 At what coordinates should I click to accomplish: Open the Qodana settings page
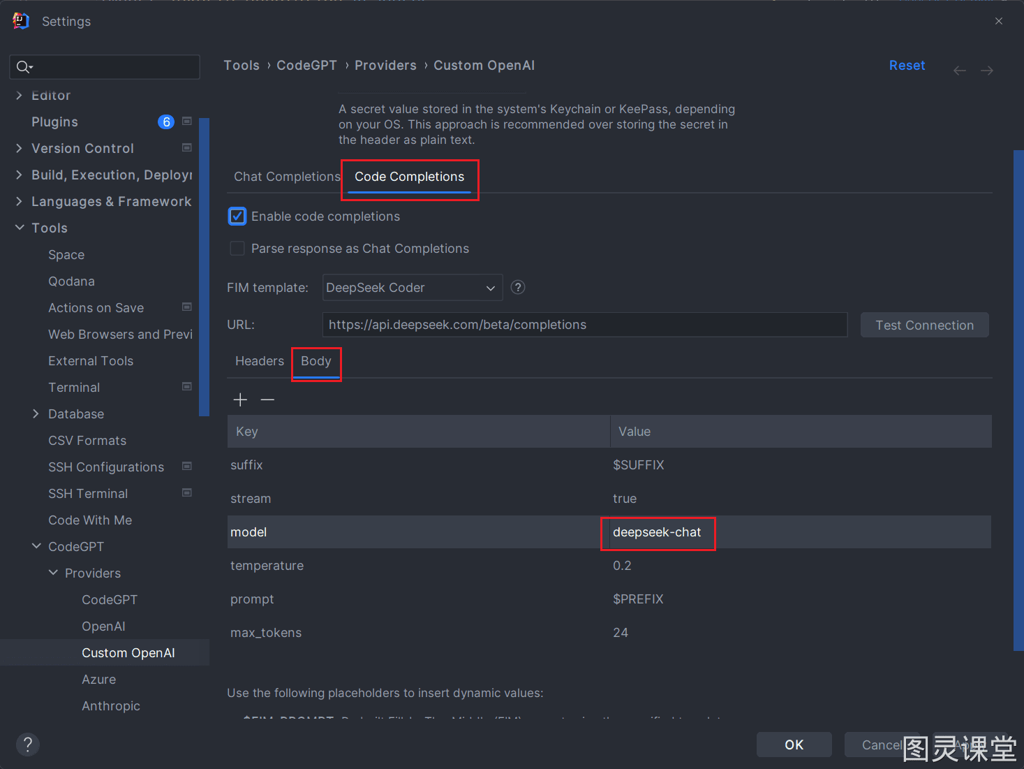click(71, 281)
